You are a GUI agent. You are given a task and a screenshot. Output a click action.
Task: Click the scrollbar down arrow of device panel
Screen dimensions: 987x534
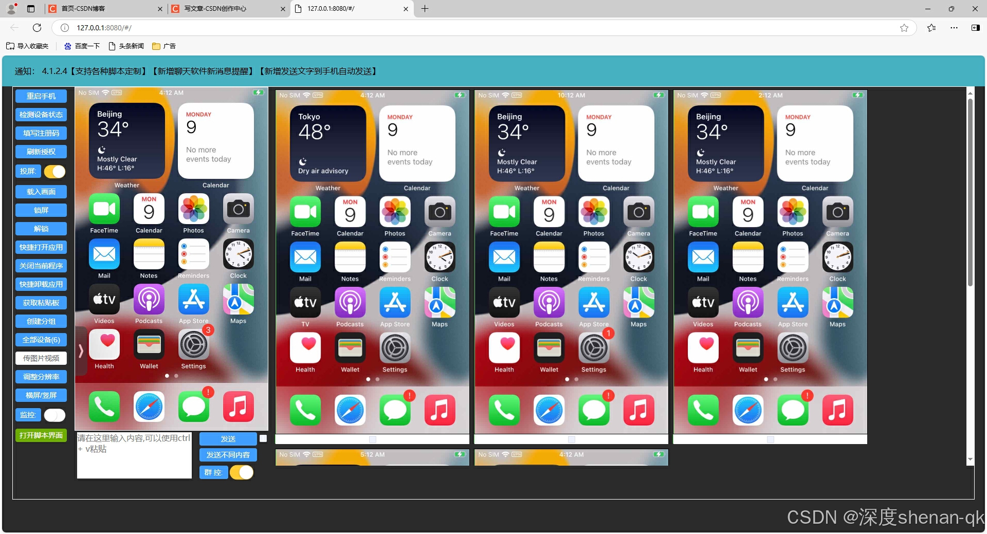[970, 459]
